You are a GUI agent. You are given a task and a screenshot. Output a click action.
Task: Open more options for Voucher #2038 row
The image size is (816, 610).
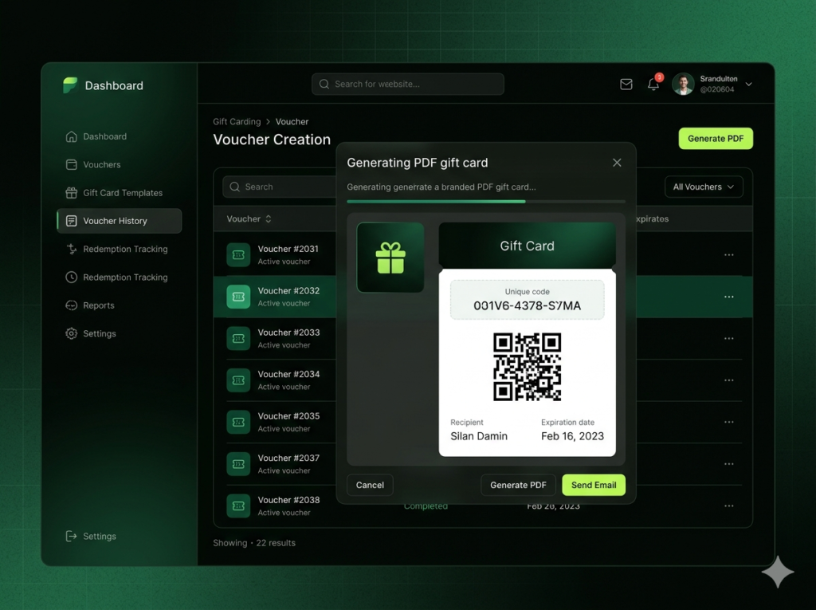click(x=728, y=506)
